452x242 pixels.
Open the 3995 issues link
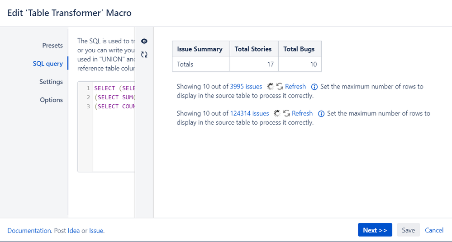[x=246, y=86]
